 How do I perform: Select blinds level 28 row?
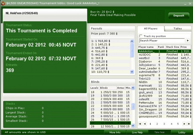[x=110, y=126]
